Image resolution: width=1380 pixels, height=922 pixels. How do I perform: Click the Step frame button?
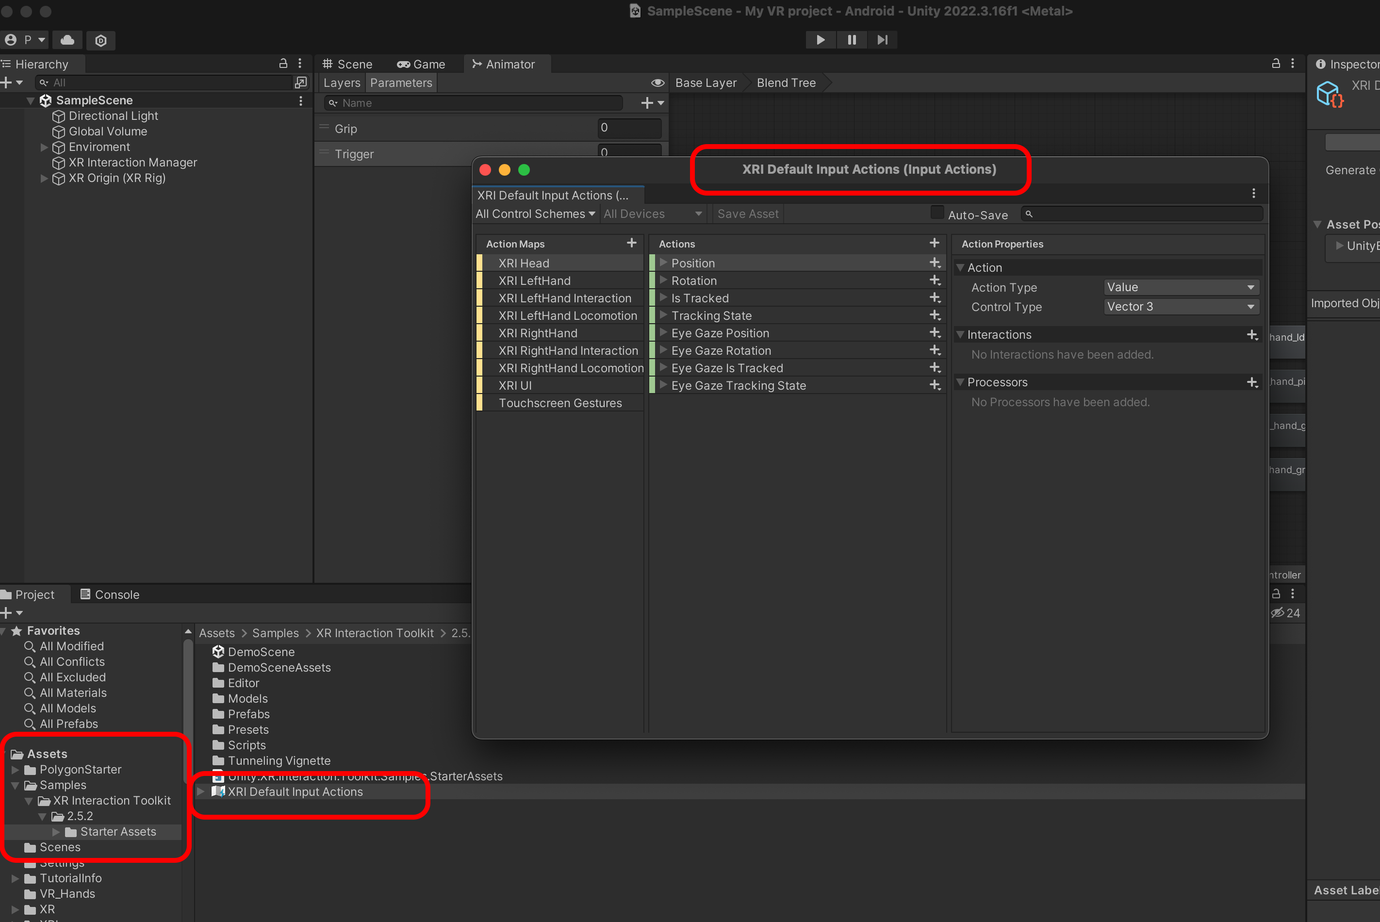coord(882,39)
